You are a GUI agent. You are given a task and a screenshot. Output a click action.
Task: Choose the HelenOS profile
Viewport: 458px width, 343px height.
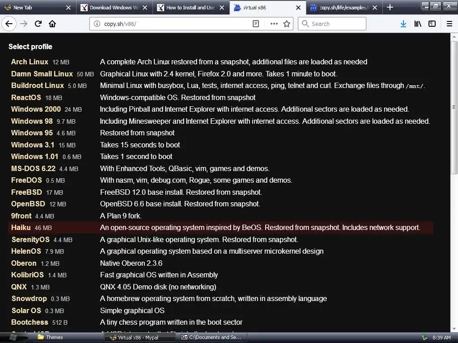(26, 251)
